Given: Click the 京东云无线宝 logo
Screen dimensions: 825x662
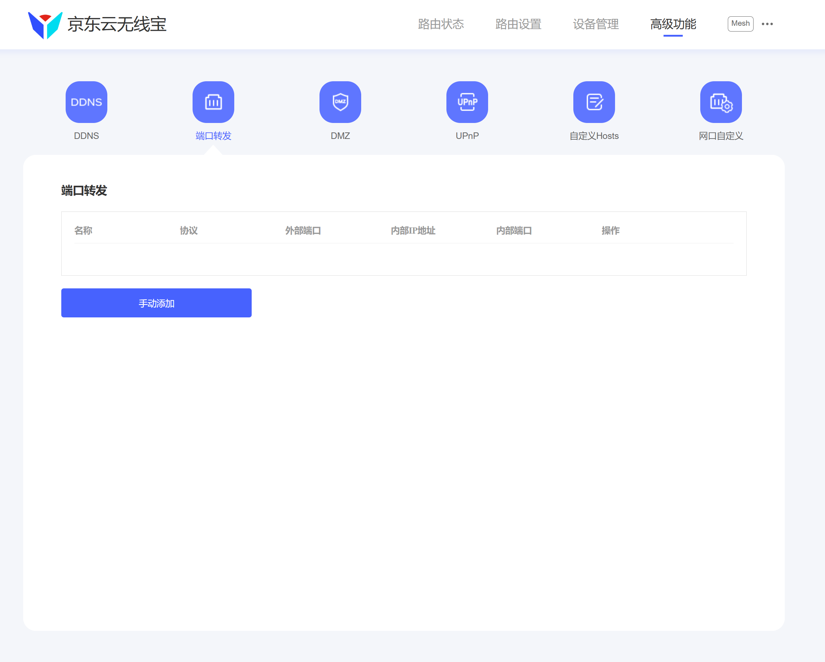Looking at the screenshot, I should (x=45, y=25).
